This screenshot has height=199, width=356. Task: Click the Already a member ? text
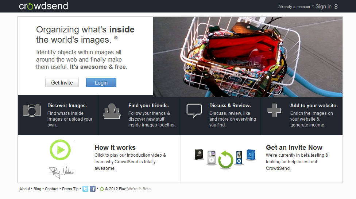(x=296, y=7)
